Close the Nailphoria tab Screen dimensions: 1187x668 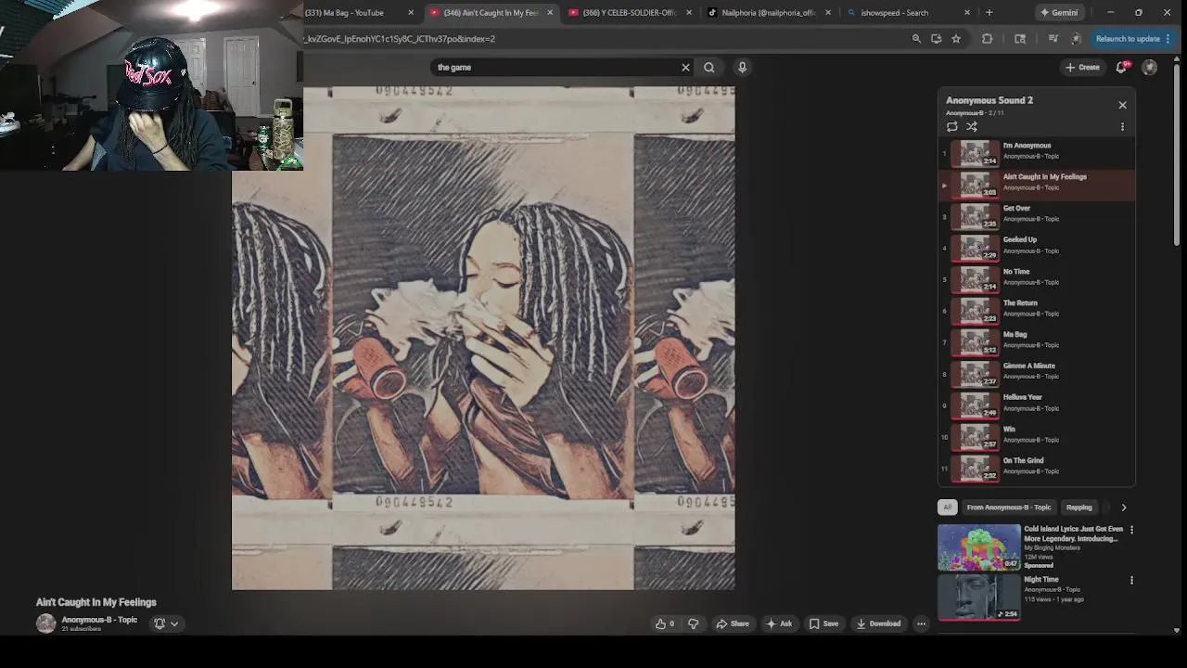[x=828, y=12]
